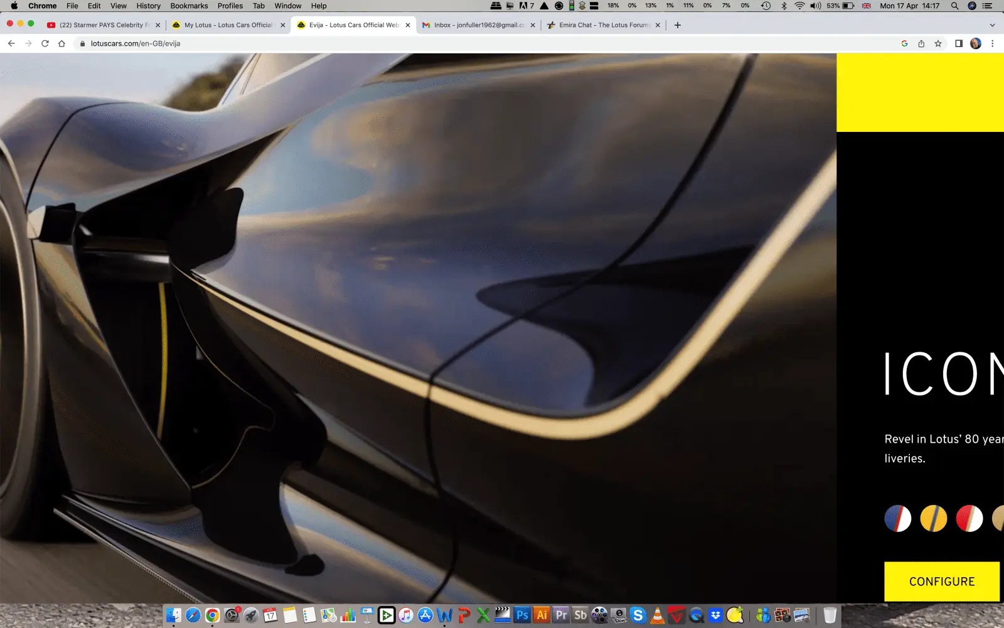This screenshot has height=628, width=1004.
Task: Open the Bookmarks menu
Action: (x=189, y=6)
